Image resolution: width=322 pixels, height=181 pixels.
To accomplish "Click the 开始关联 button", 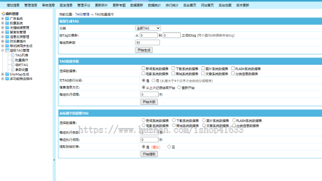I will pos(149,102).
